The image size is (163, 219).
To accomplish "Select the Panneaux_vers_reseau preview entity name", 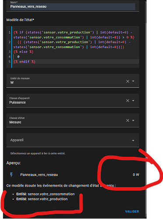I will [39, 175].
